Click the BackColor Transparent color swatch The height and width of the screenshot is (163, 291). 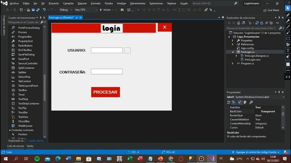tap(257, 111)
